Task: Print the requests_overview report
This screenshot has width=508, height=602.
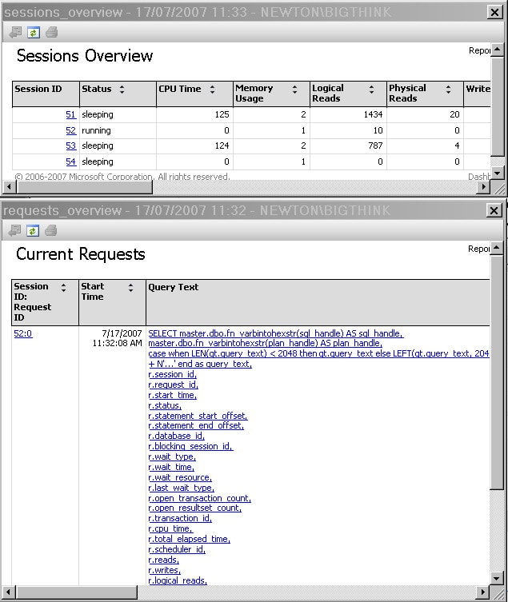Action: pos(50,231)
